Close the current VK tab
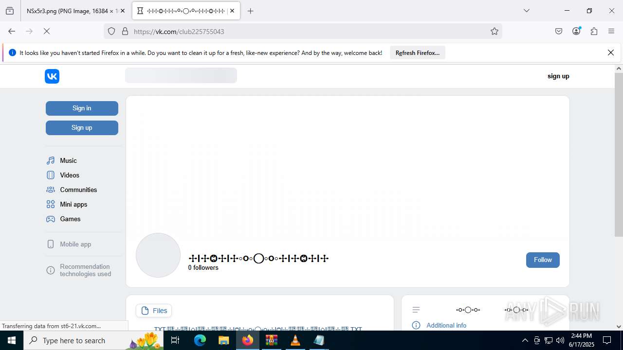 (233, 11)
